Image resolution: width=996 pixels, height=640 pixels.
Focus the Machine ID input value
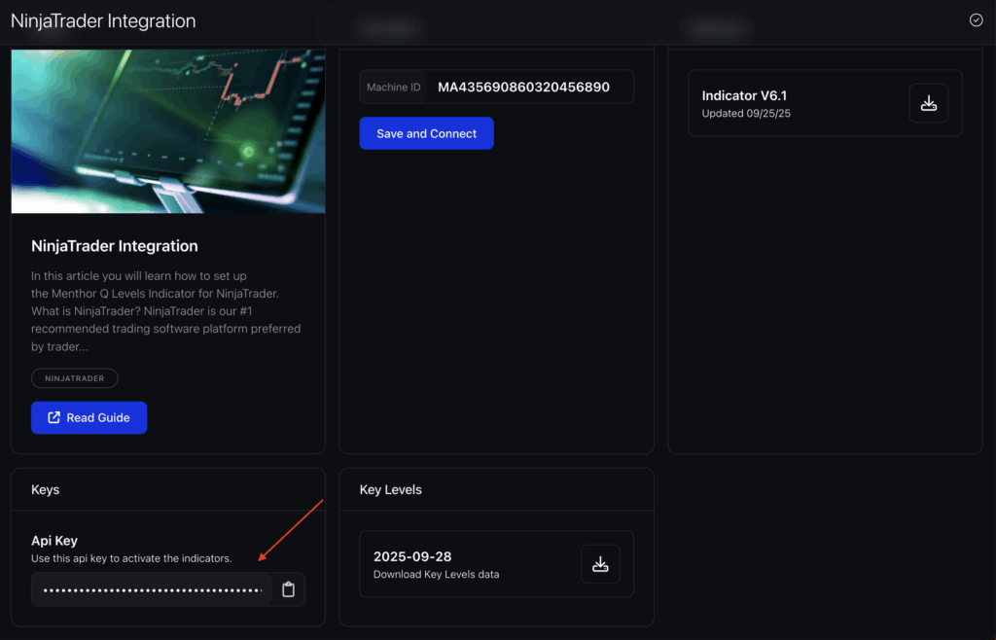click(523, 87)
